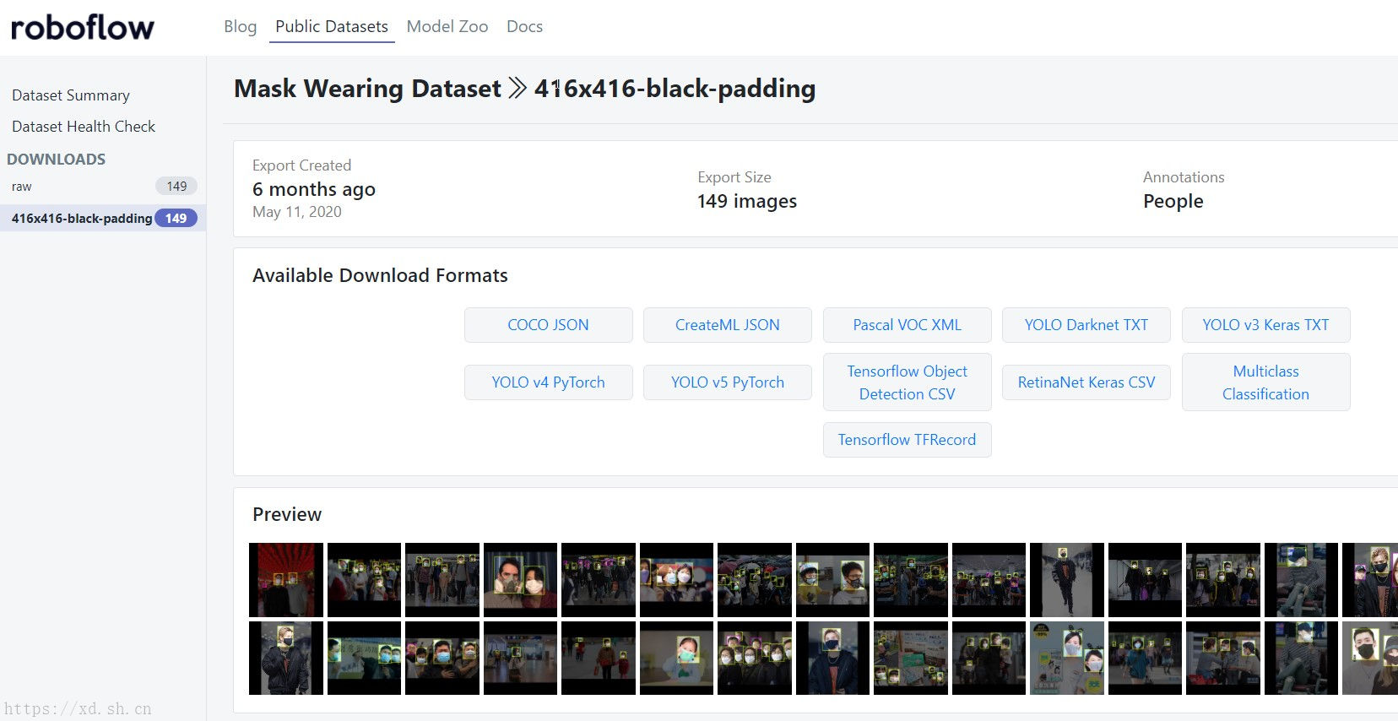Open bottom-row thumbnail of child in green mask
The height and width of the screenshot is (721, 1398).
point(676,659)
